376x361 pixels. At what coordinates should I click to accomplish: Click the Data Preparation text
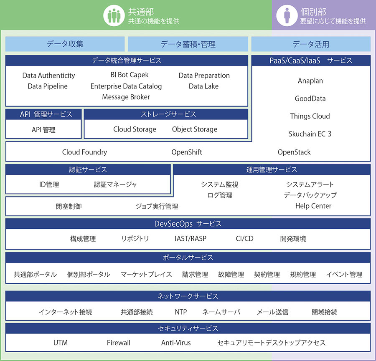[204, 76]
